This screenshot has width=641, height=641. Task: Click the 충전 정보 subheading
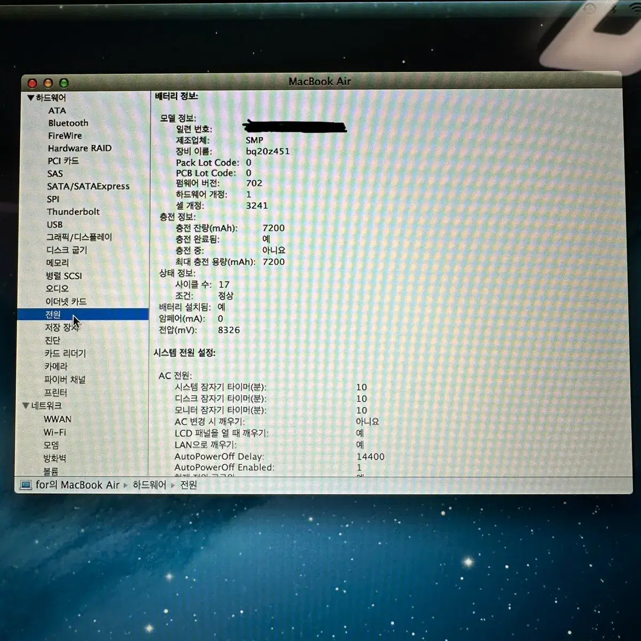tap(177, 217)
